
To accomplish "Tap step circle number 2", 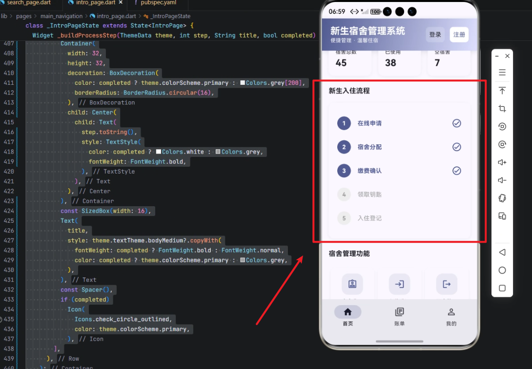I will [x=344, y=147].
